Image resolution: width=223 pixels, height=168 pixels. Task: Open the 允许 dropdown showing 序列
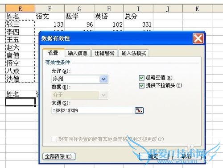coord(103,79)
